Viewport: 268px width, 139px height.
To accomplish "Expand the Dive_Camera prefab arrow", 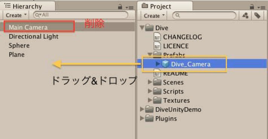I will coord(158,64).
